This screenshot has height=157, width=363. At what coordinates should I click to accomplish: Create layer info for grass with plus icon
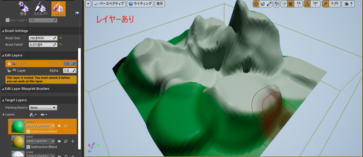point(73,126)
